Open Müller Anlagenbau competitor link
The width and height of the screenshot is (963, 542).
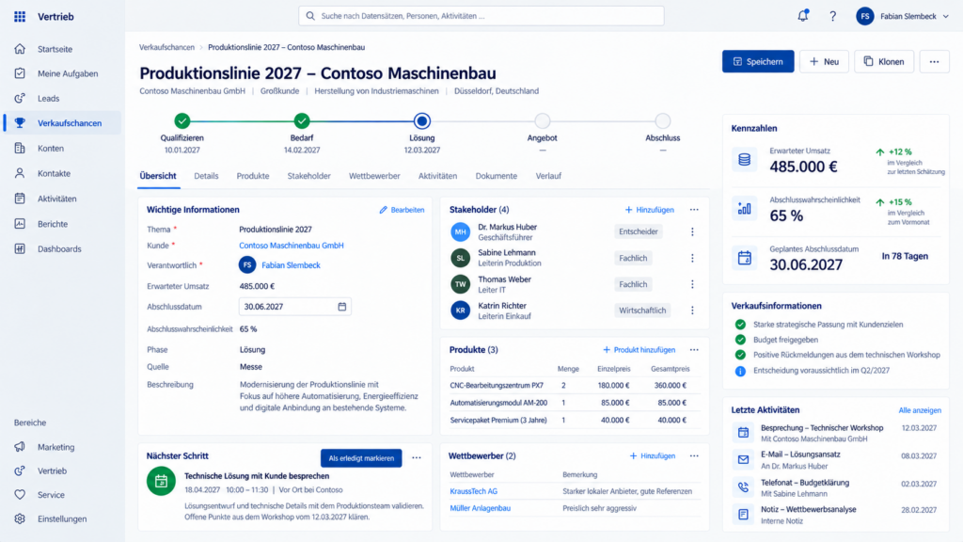tap(481, 508)
